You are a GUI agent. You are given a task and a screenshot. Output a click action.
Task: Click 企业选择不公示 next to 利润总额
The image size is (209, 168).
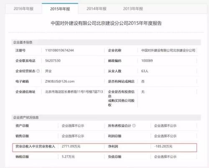click(165, 136)
